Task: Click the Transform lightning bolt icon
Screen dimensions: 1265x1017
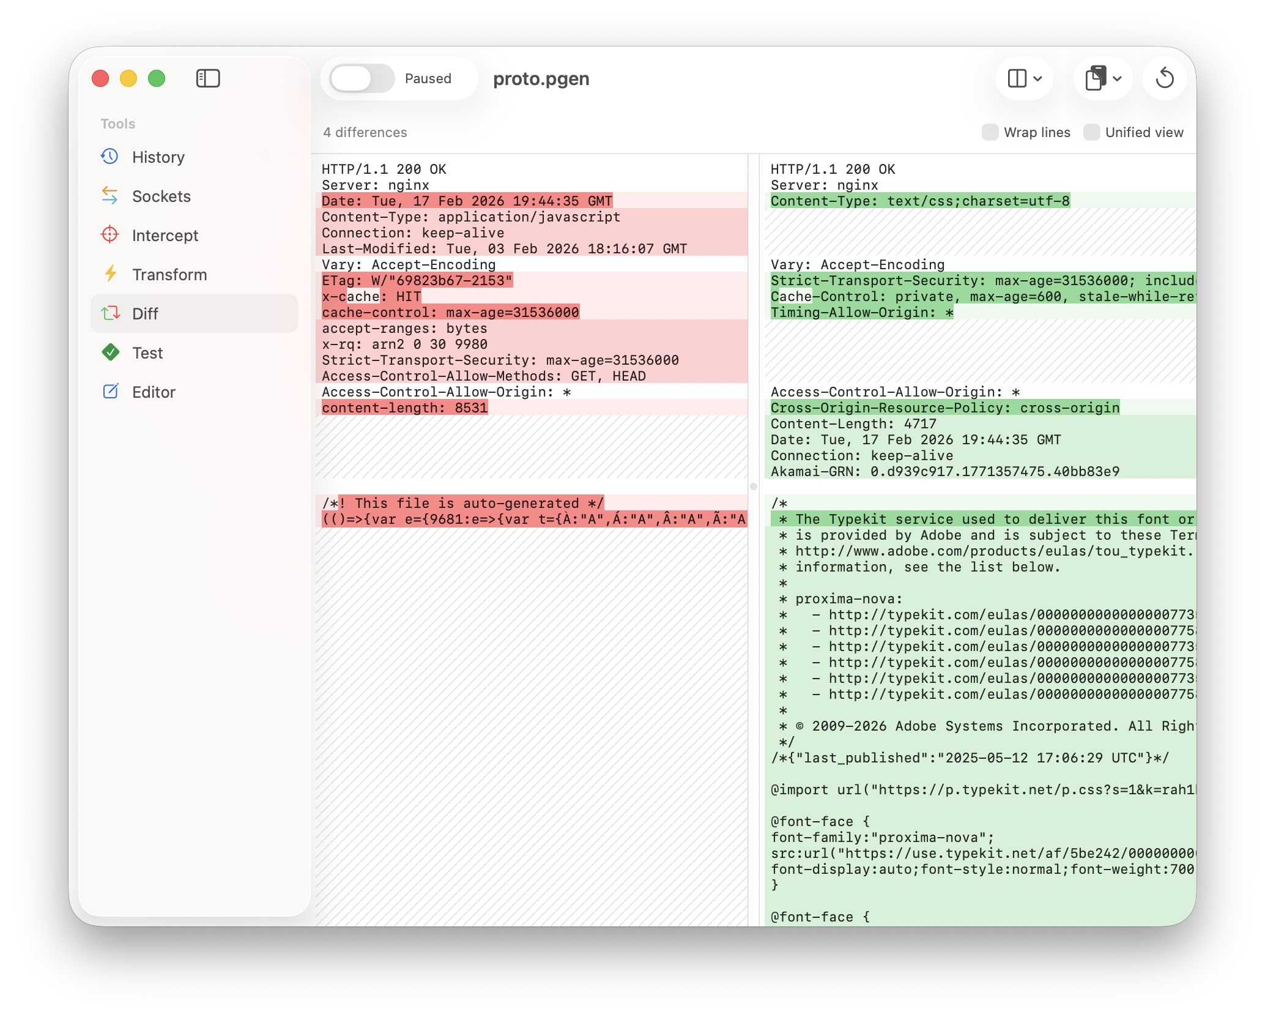Action: (110, 274)
